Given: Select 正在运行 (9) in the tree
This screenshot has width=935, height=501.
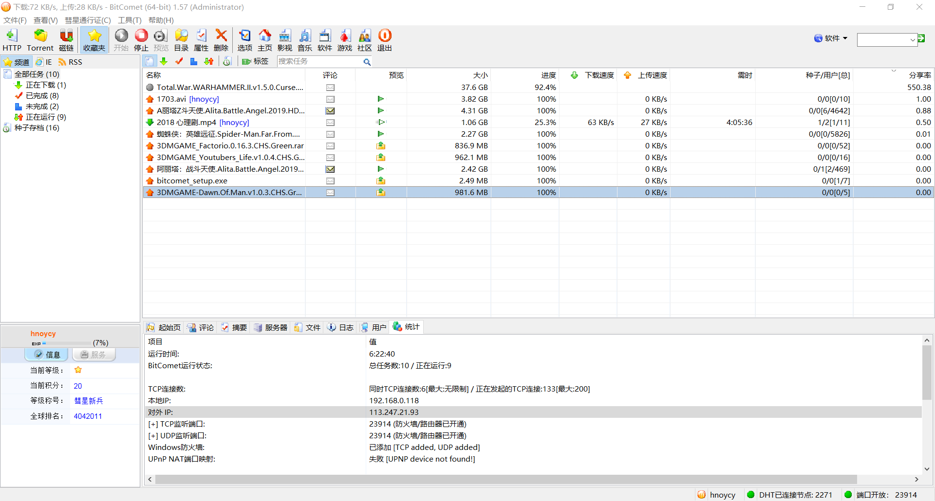Looking at the screenshot, I should (46, 117).
